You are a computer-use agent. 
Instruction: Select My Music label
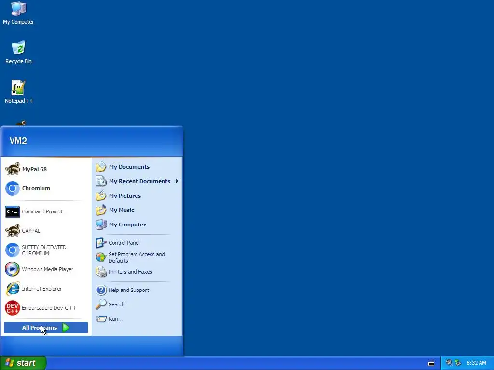coord(122,210)
